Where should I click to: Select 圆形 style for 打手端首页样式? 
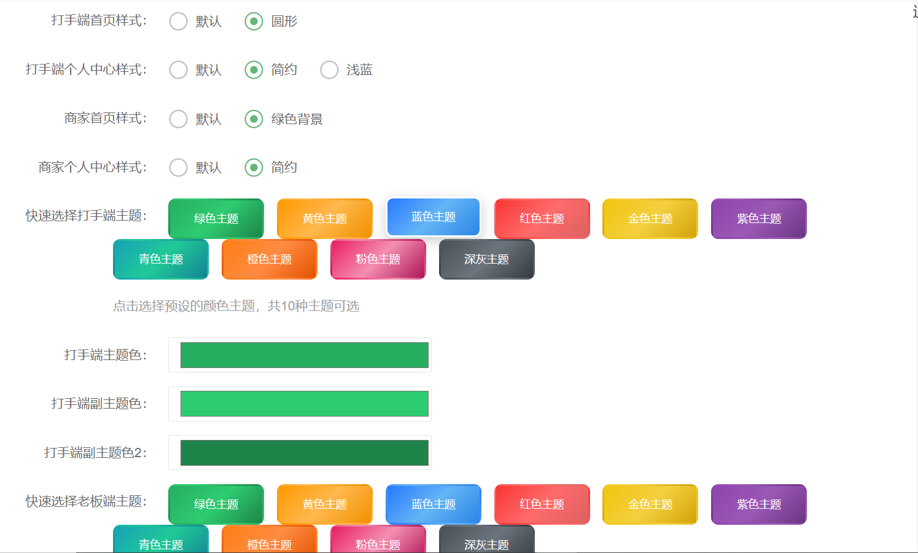pos(254,21)
